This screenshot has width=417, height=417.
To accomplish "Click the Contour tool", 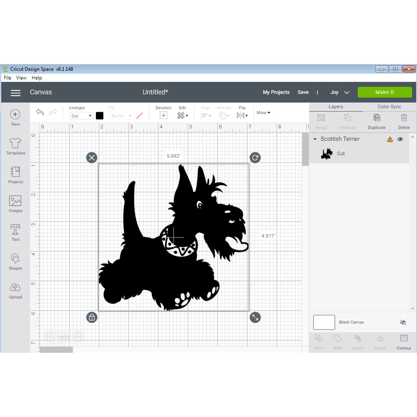I will tap(403, 341).
